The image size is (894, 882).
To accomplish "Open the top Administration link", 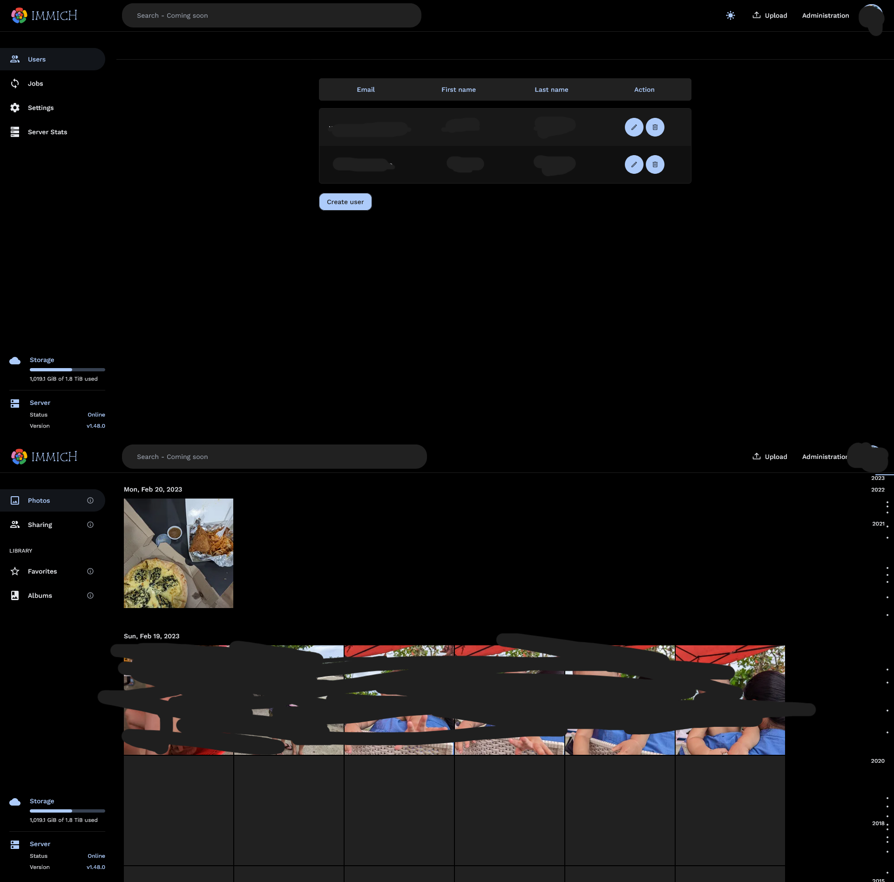I will [x=825, y=15].
